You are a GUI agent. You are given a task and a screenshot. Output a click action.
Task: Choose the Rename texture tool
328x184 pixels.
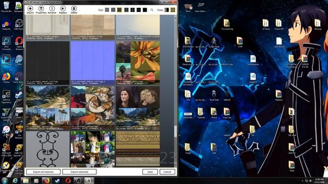[52, 10]
